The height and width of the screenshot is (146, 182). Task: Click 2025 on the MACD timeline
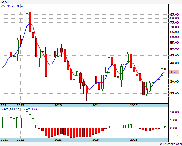click(x=134, y=140)
